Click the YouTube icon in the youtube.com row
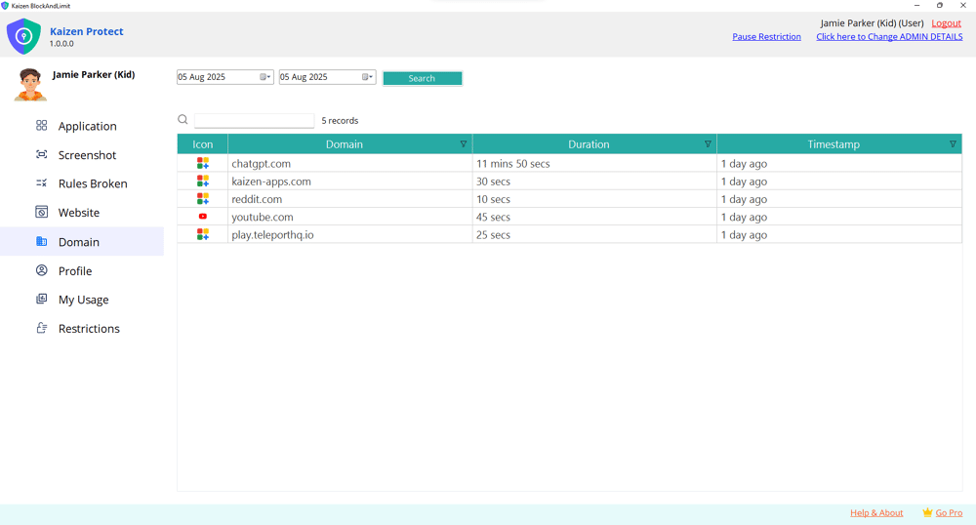 (x=203, y=217)
